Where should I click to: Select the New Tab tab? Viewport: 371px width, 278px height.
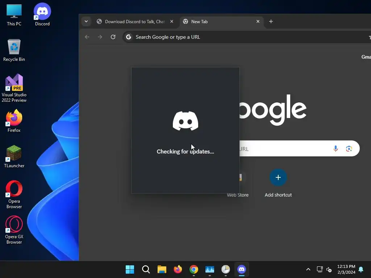click(221, 21)
